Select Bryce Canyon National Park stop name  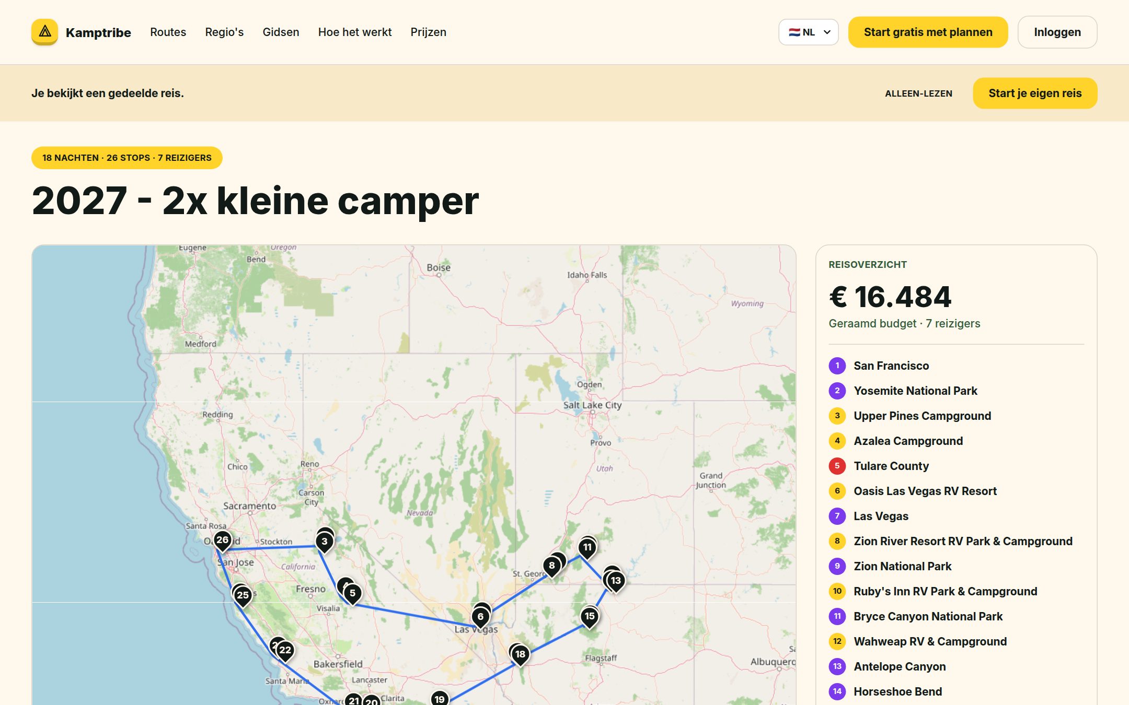pyautogui.click(x=928, y=616)
